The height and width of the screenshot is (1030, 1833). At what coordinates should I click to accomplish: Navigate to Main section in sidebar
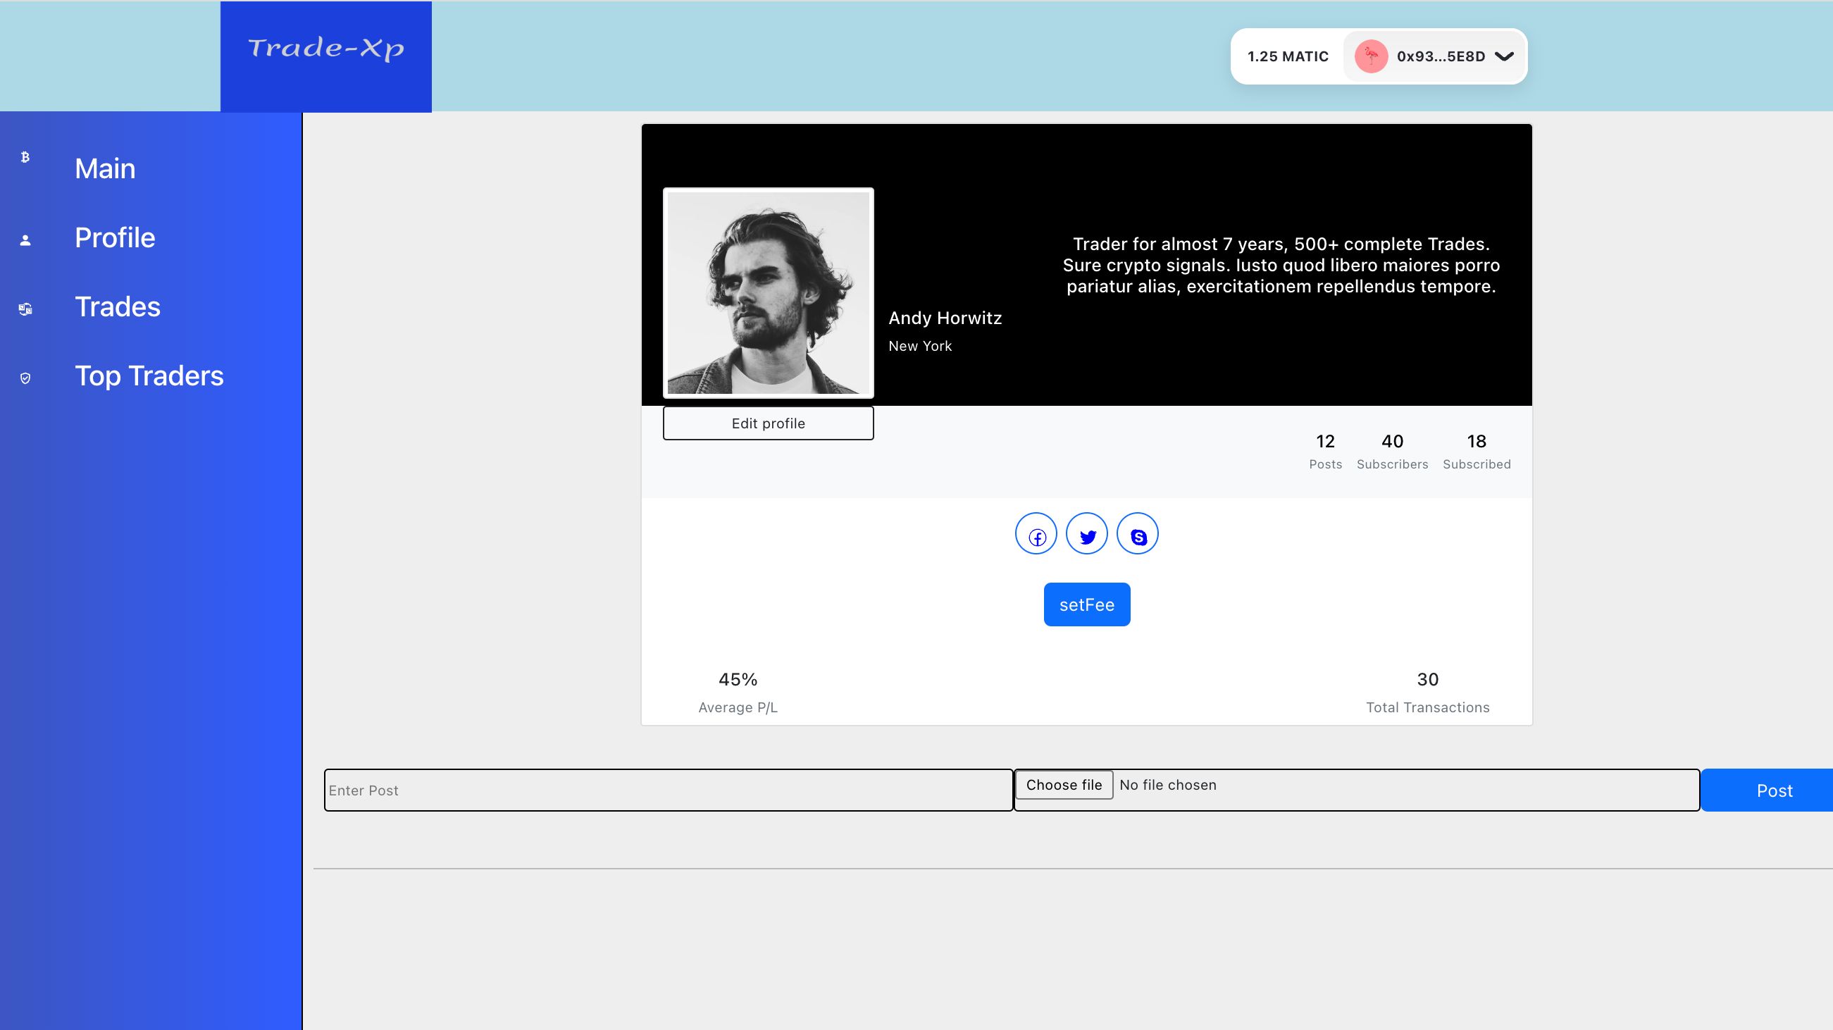[104, 168]
